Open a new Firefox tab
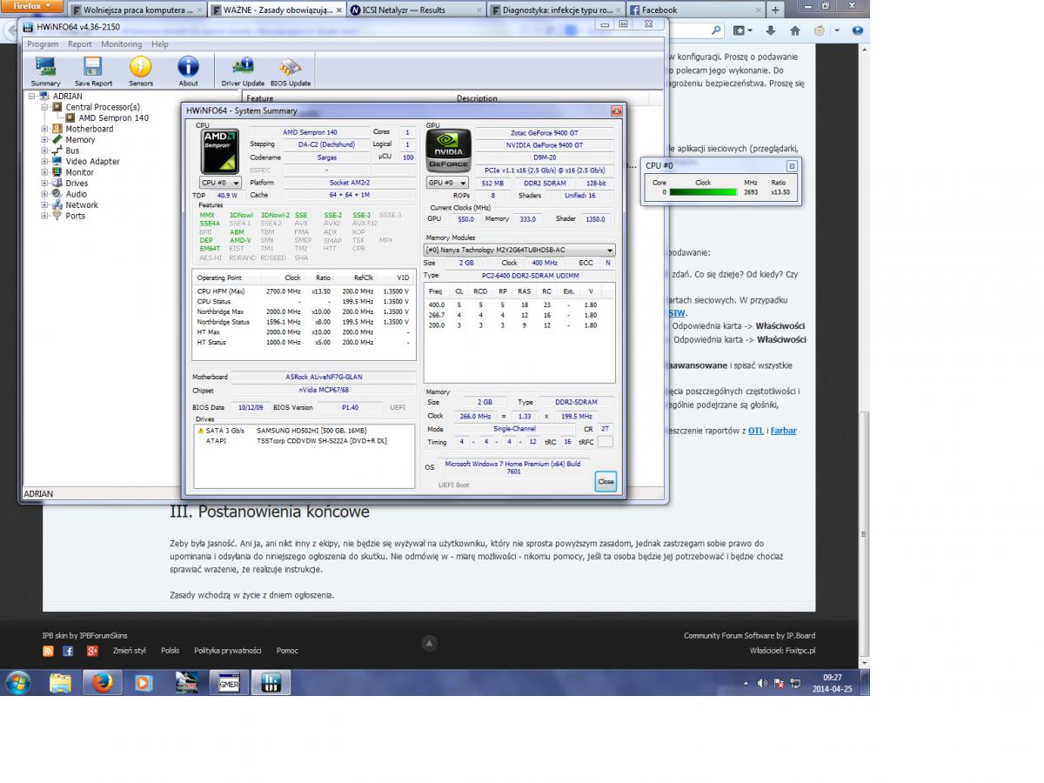 775,10
